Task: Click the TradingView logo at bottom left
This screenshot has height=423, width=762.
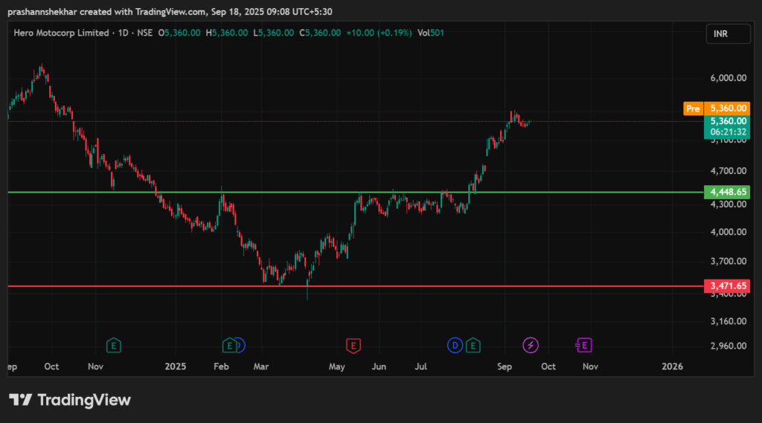Action: click(x=70, y=400)
